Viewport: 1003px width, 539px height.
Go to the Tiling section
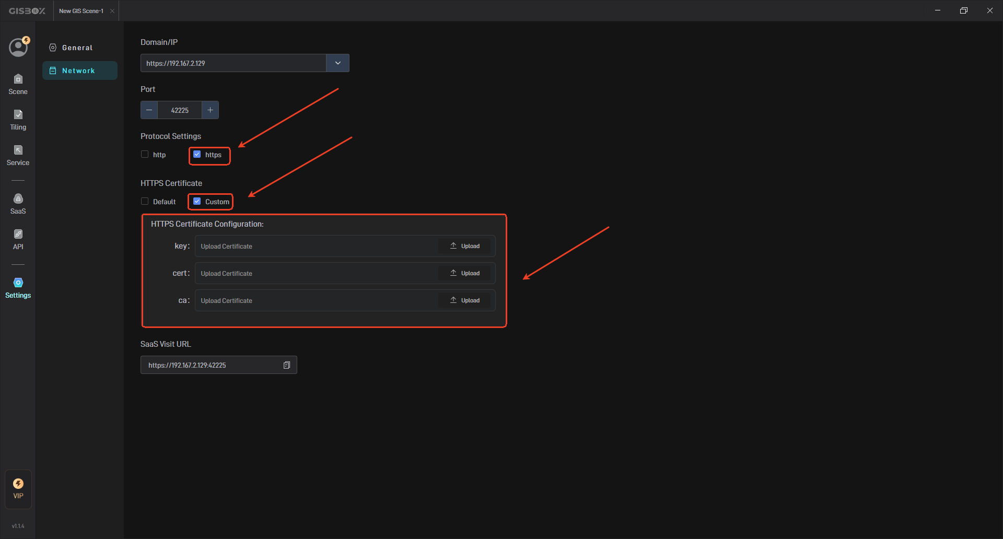pos(18,120)
